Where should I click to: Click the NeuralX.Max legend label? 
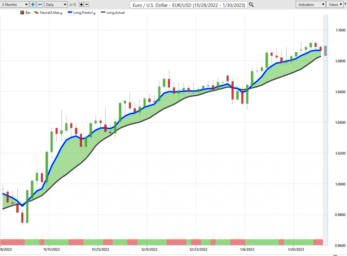coord(50,13)
